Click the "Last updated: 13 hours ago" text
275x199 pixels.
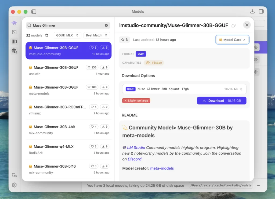click(154, 40)
